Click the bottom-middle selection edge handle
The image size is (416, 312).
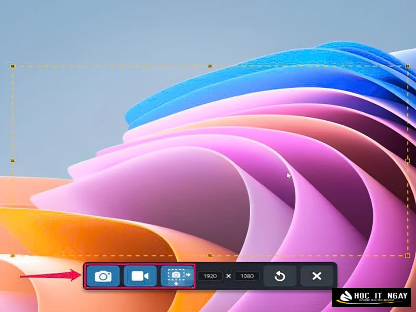pos(210,255)
